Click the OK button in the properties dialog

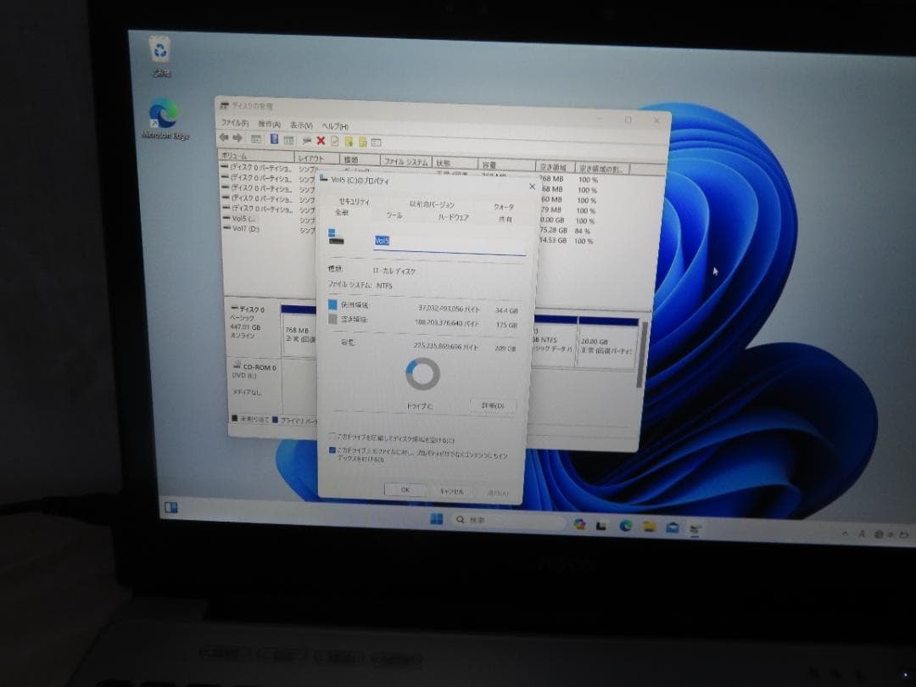click(x=405, y=490)
